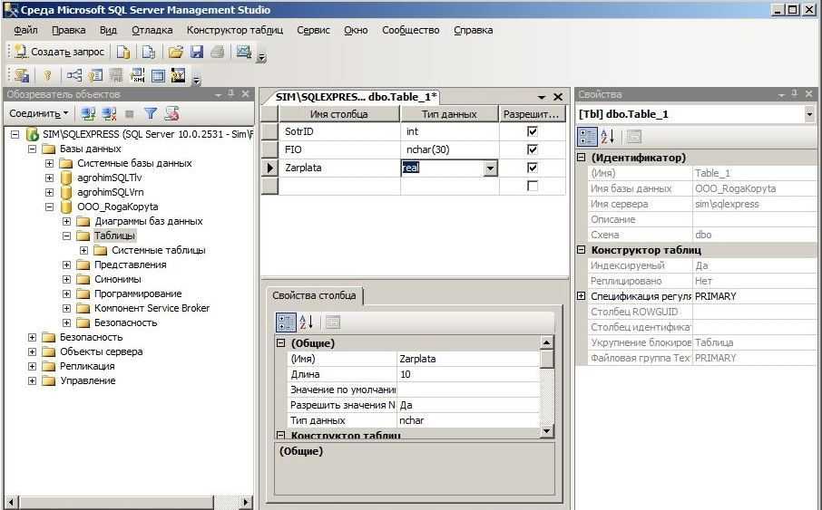Click the grayed fulltext index icon

point(116,76)
